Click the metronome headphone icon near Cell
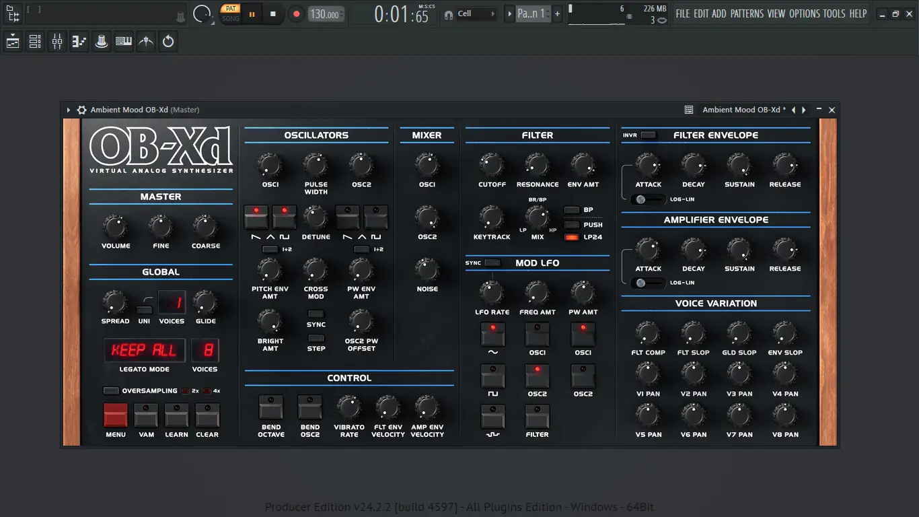919x517 pixels. coord(449,13)
